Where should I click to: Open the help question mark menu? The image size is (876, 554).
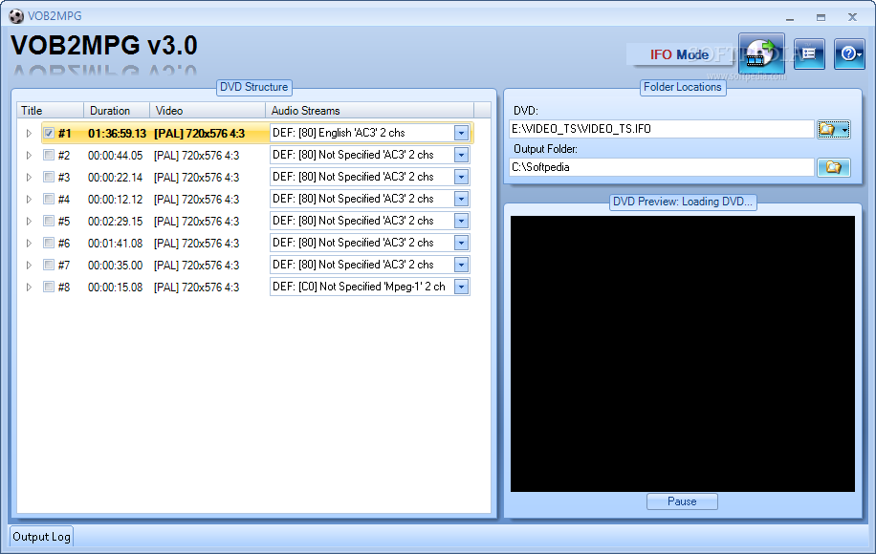[x=849, y=54]
